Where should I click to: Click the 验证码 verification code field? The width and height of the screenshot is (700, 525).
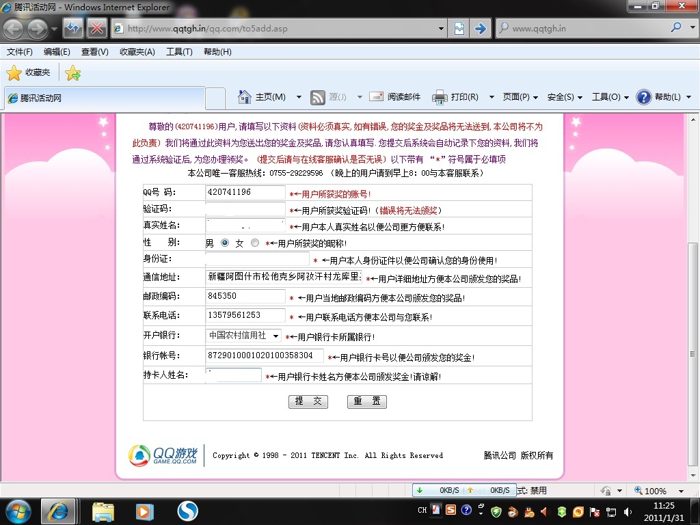pyautogui.click(x=245, y=208)
